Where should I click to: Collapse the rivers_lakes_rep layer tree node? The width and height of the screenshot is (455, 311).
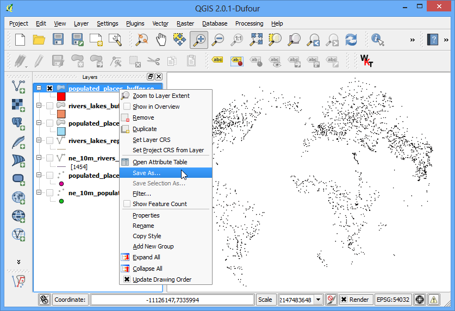tap(39, 140)
